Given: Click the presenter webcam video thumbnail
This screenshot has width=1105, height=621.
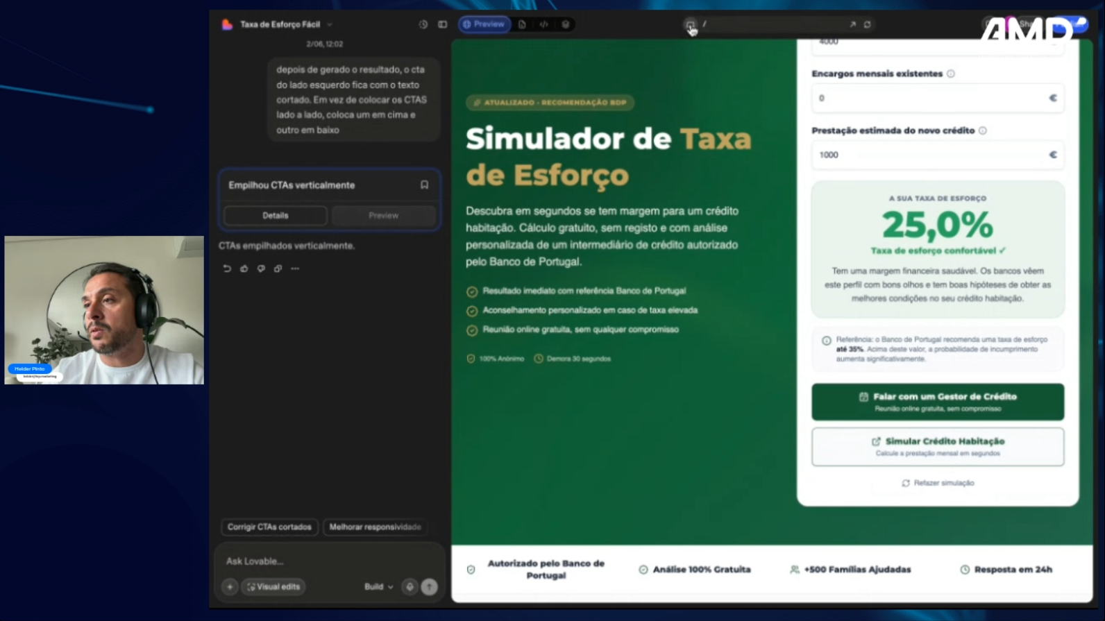Looking at the screenshot, I should [104, 310].
